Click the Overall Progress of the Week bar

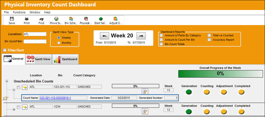pos(221,74)
